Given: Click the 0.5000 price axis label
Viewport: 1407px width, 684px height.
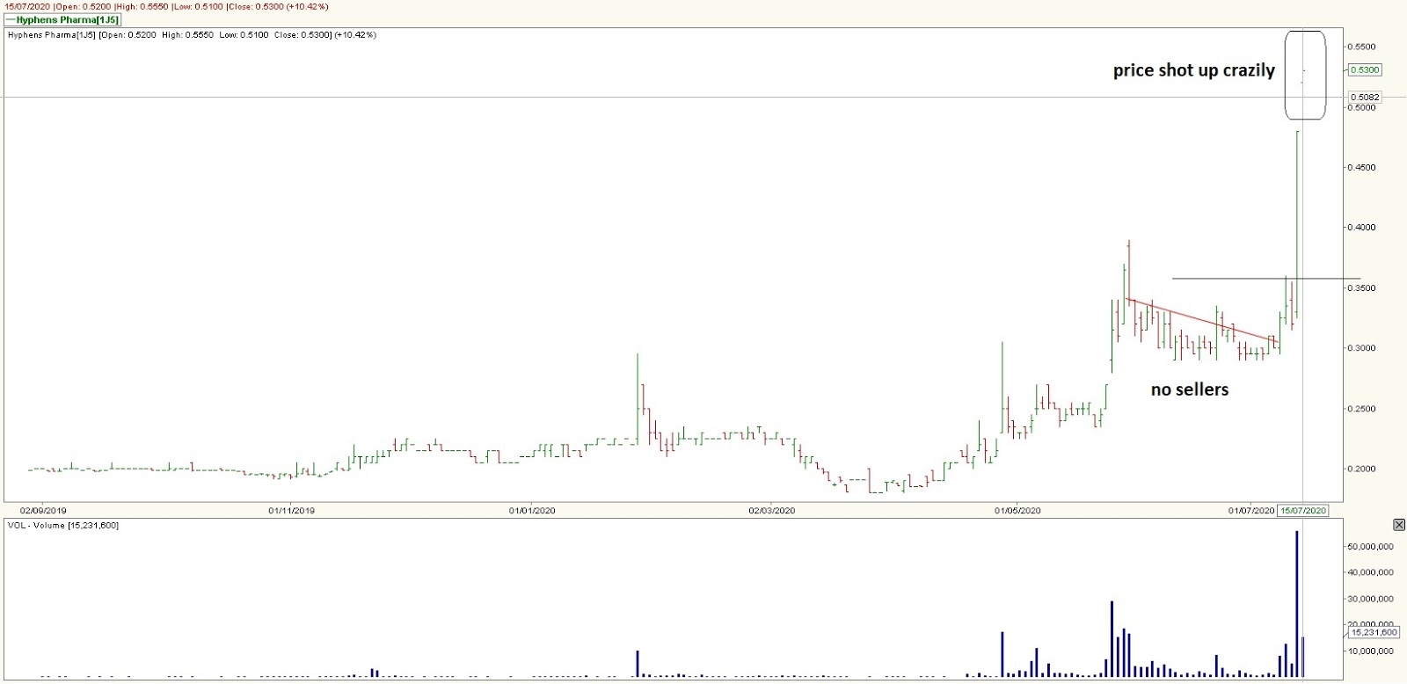Looking at the screenshot, I should coord(1363,108).
